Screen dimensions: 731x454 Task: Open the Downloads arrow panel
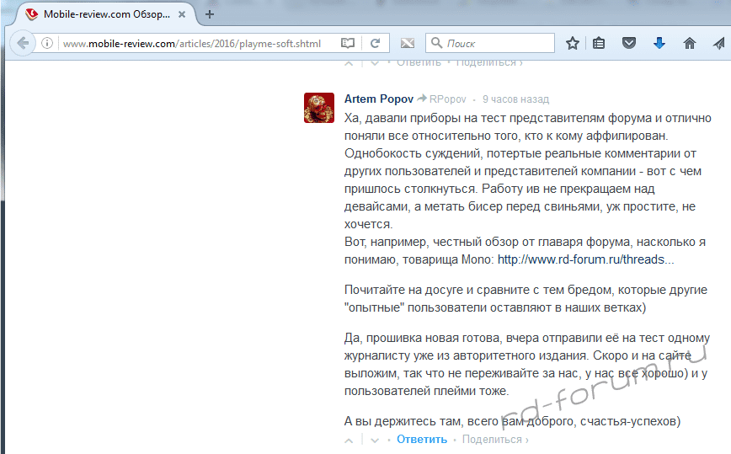pos(659,43)
